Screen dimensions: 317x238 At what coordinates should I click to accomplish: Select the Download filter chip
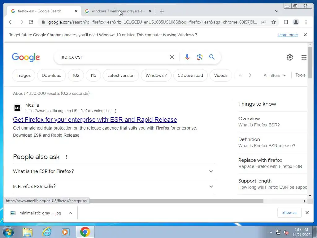click(52, 75)
